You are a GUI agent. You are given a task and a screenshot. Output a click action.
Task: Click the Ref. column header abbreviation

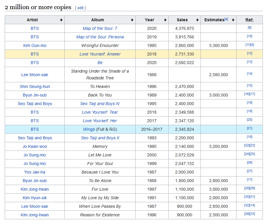[250, 20]
